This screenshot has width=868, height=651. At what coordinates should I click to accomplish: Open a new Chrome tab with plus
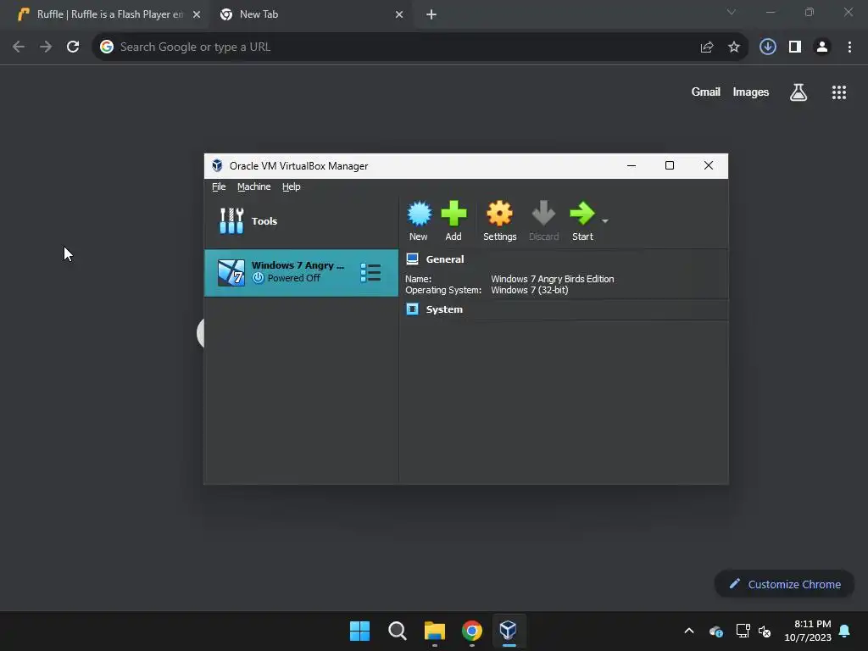pos(431,14)
